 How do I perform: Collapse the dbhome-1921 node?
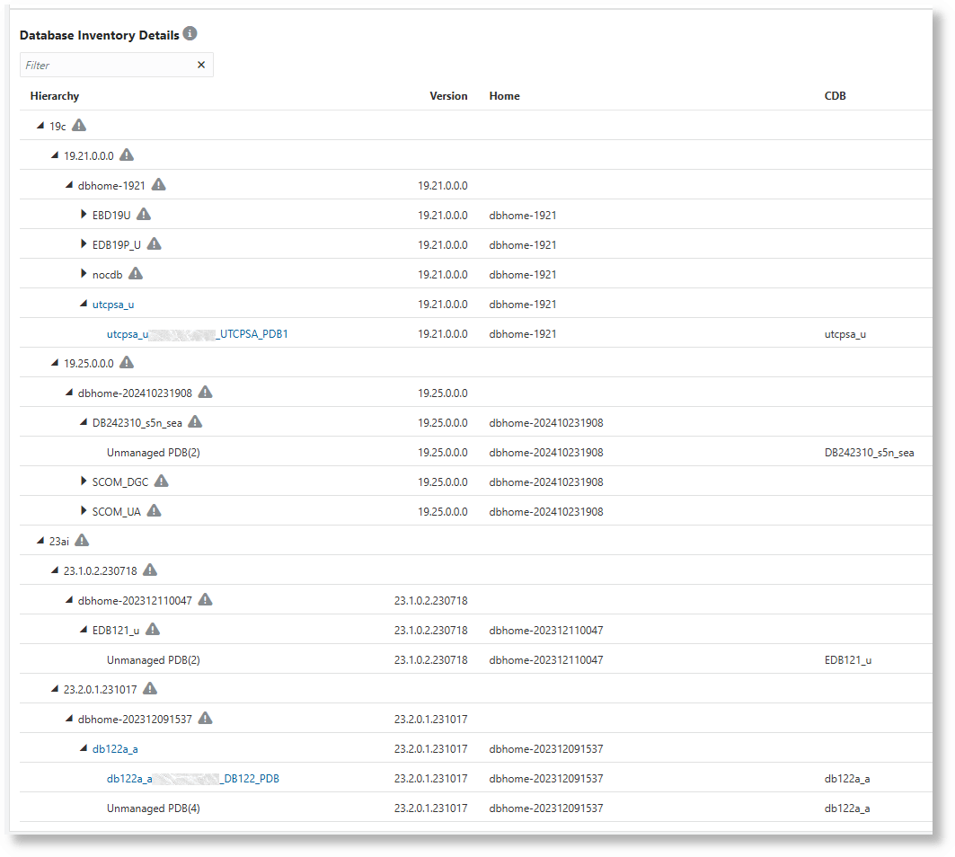coord(69,184)
